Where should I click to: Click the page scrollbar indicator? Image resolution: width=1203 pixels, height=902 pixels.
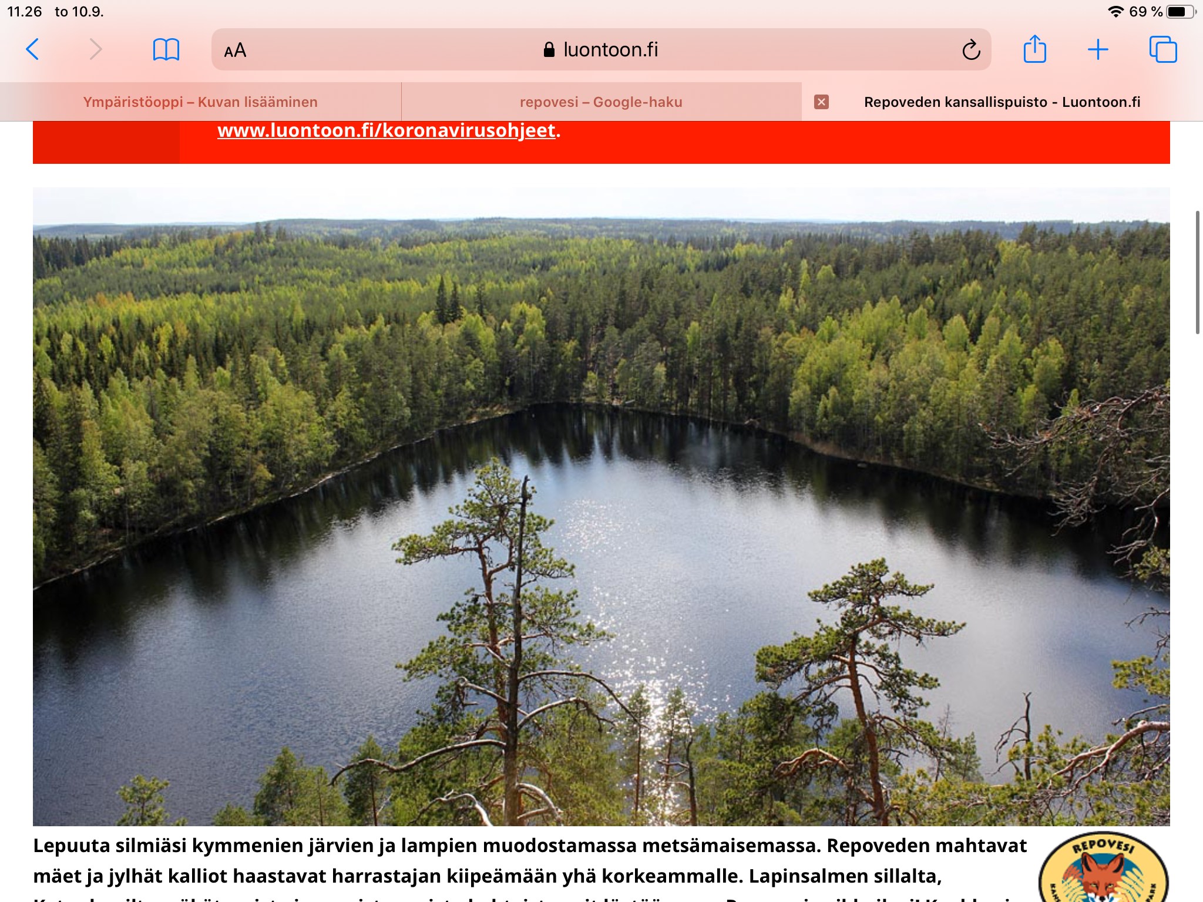click(x=1197, y=272)
